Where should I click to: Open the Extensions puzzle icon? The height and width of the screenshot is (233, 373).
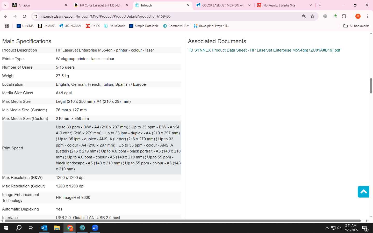pos(344,16)
